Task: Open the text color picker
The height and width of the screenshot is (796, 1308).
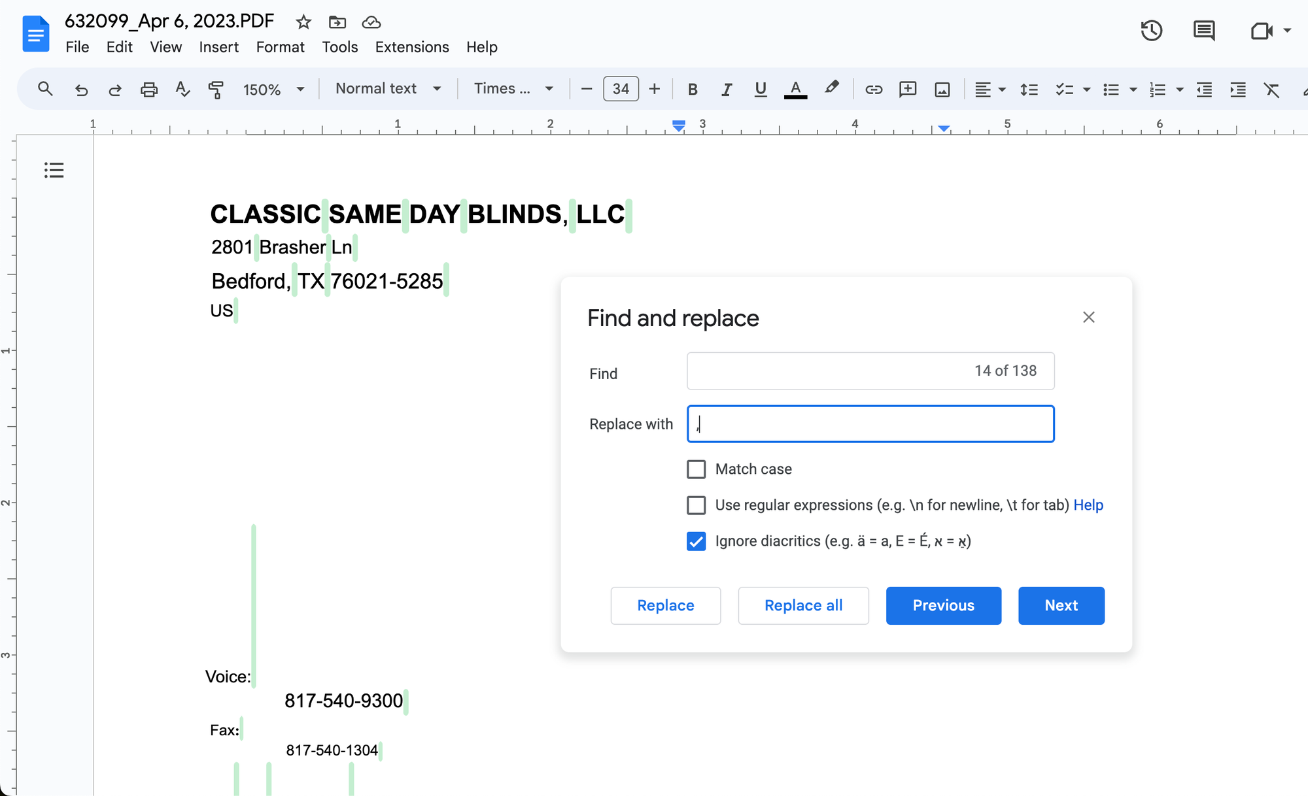Action: point(795,90)
